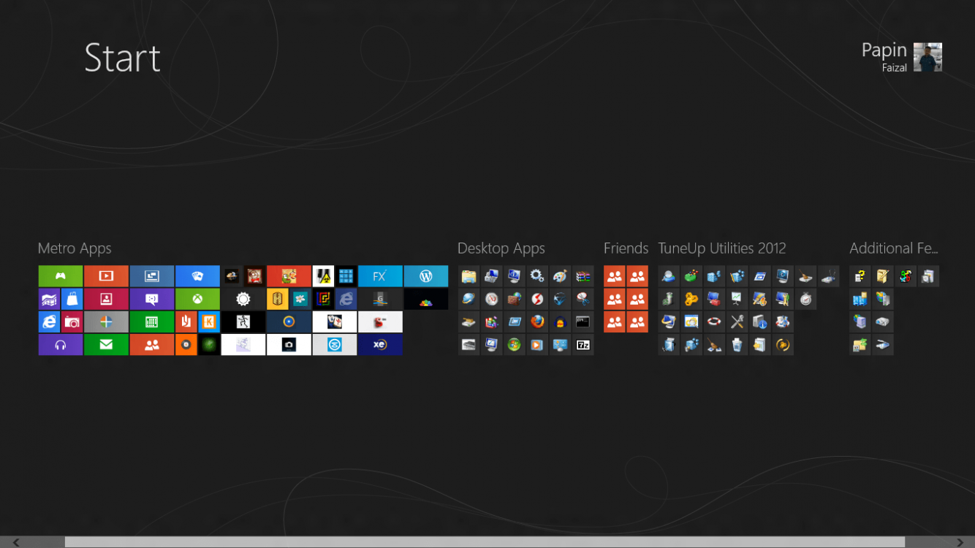The height and width of the screenshot is (548, 975).
Task: Open TuneUp wrench and screwdriver icon
Action: click(737, 321)
